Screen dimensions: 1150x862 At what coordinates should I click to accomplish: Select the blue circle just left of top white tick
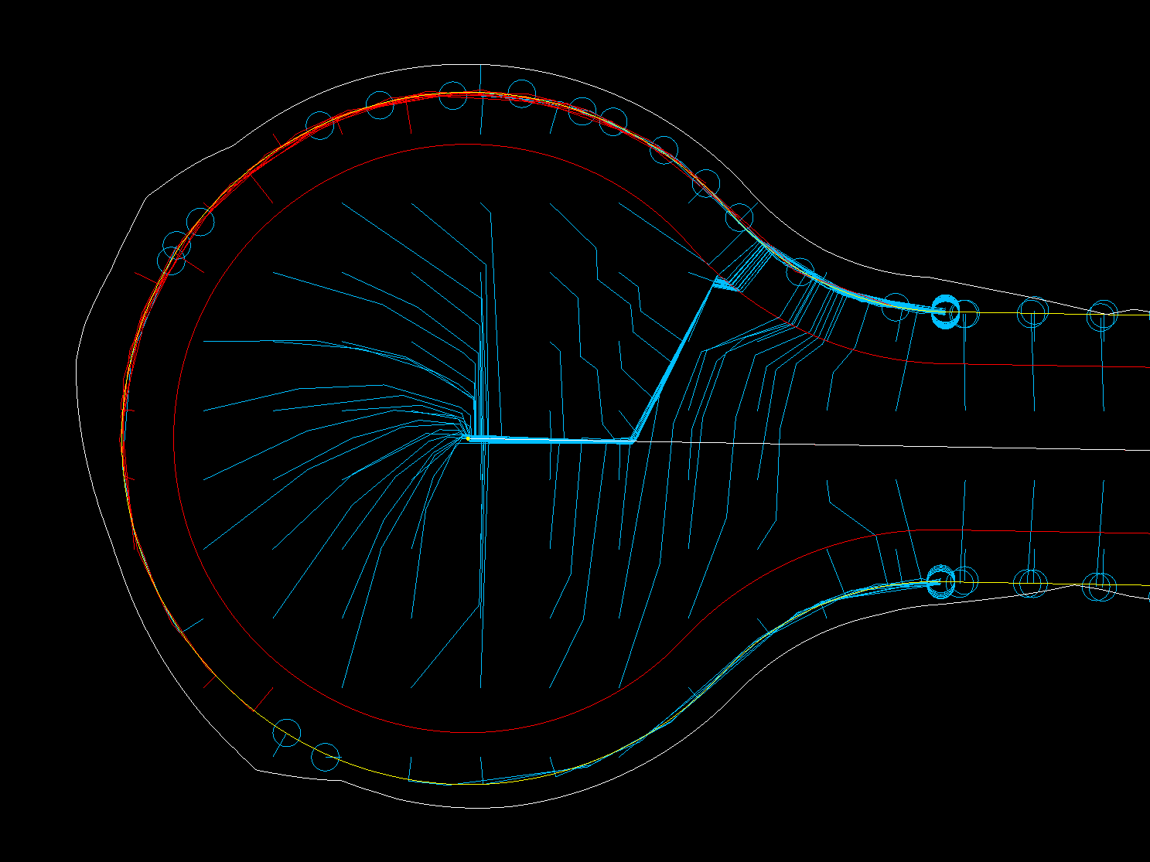click(452, 95)
